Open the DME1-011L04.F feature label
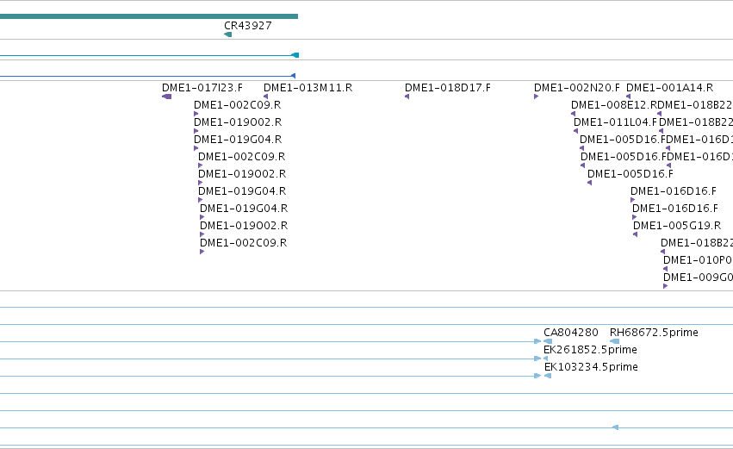 click(615, 122)
